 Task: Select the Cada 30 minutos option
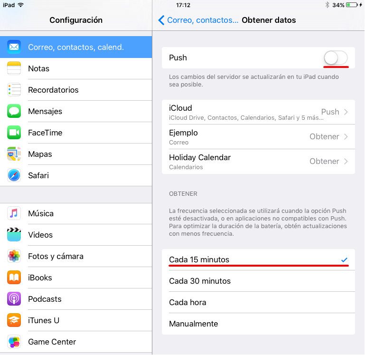click(x=258, y=281)
